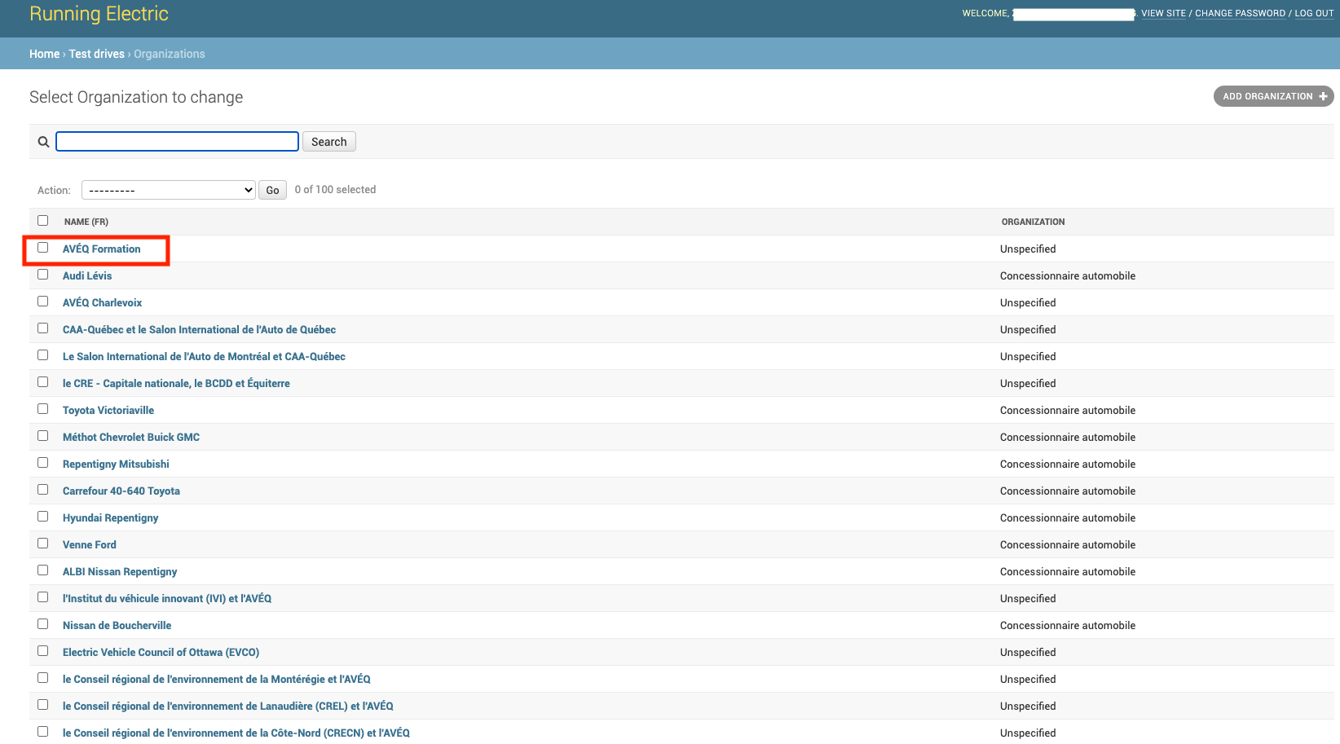Sort by Name (FR) column header
Screen dimensions: 1340x744
click(86, 222)
